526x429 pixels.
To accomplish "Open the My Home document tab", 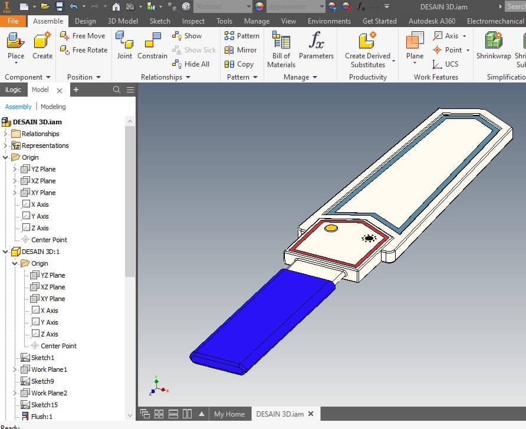I will 229,414.
